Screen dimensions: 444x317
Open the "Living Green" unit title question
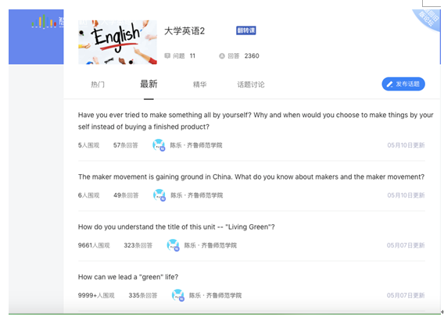tap(177, 226)
